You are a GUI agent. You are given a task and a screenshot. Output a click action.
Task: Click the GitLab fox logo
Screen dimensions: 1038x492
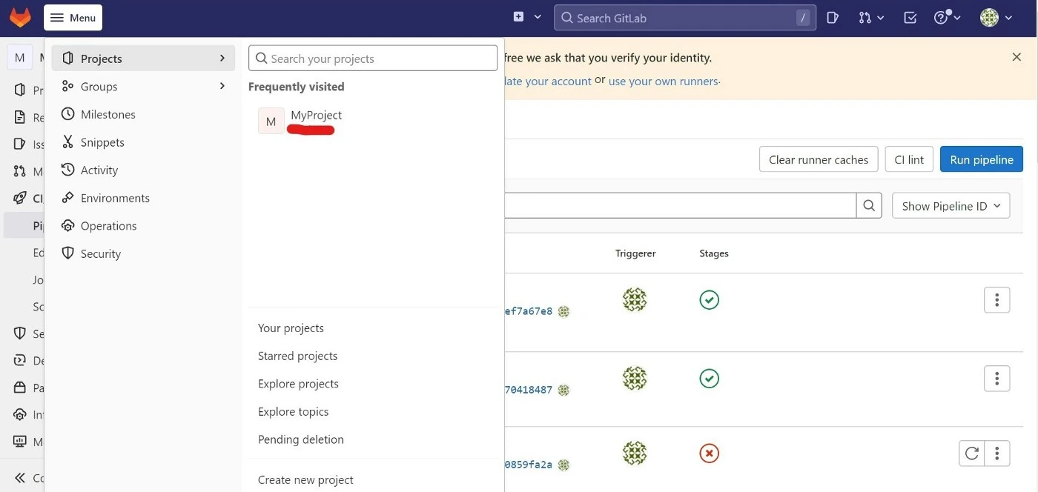tap(20, 18)
